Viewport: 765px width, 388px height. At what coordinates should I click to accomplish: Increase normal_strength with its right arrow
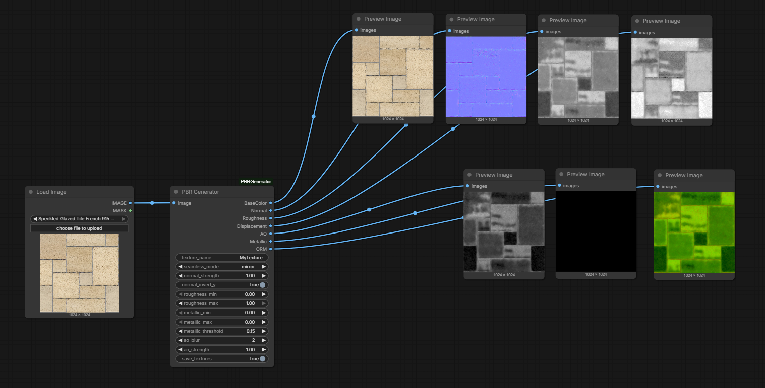[264, 276]
